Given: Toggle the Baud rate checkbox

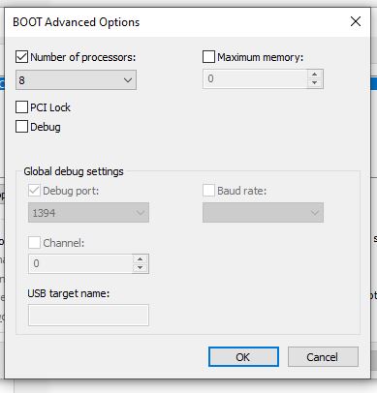Looking at the screenshot, I should tap(208, 191).
